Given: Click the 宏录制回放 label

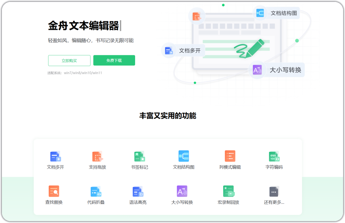Looking at the screenshot, I should (x=229, y=202).
